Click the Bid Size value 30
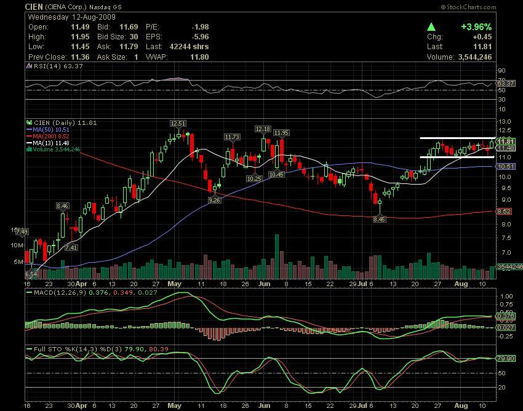 [134, 37]
